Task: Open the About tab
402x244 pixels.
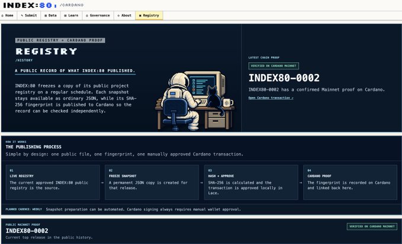Action: [x=124, y=15]
